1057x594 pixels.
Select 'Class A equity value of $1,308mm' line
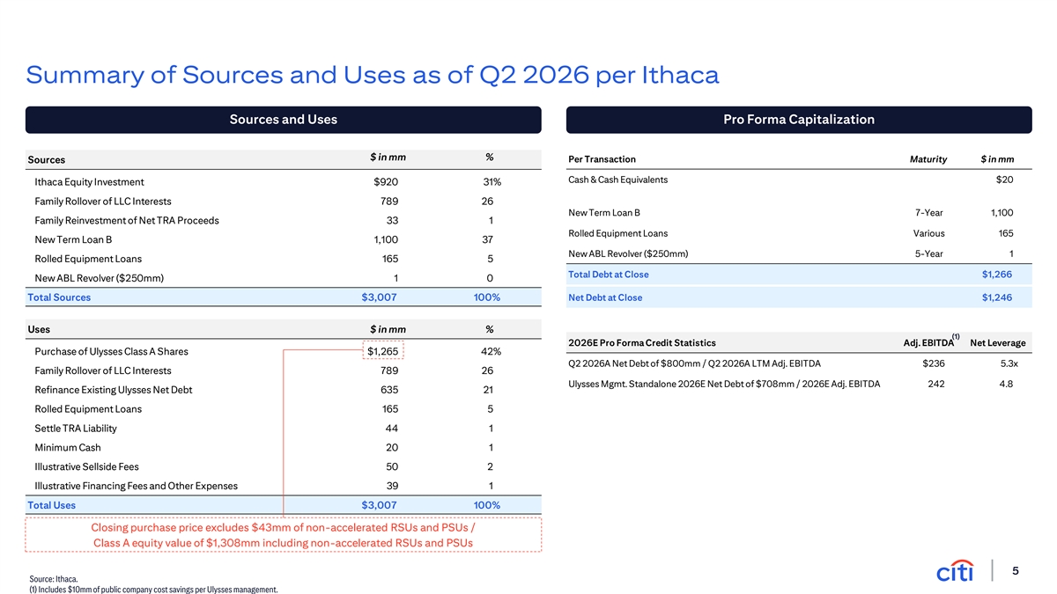pyautogui.click(x=283, y=542)
